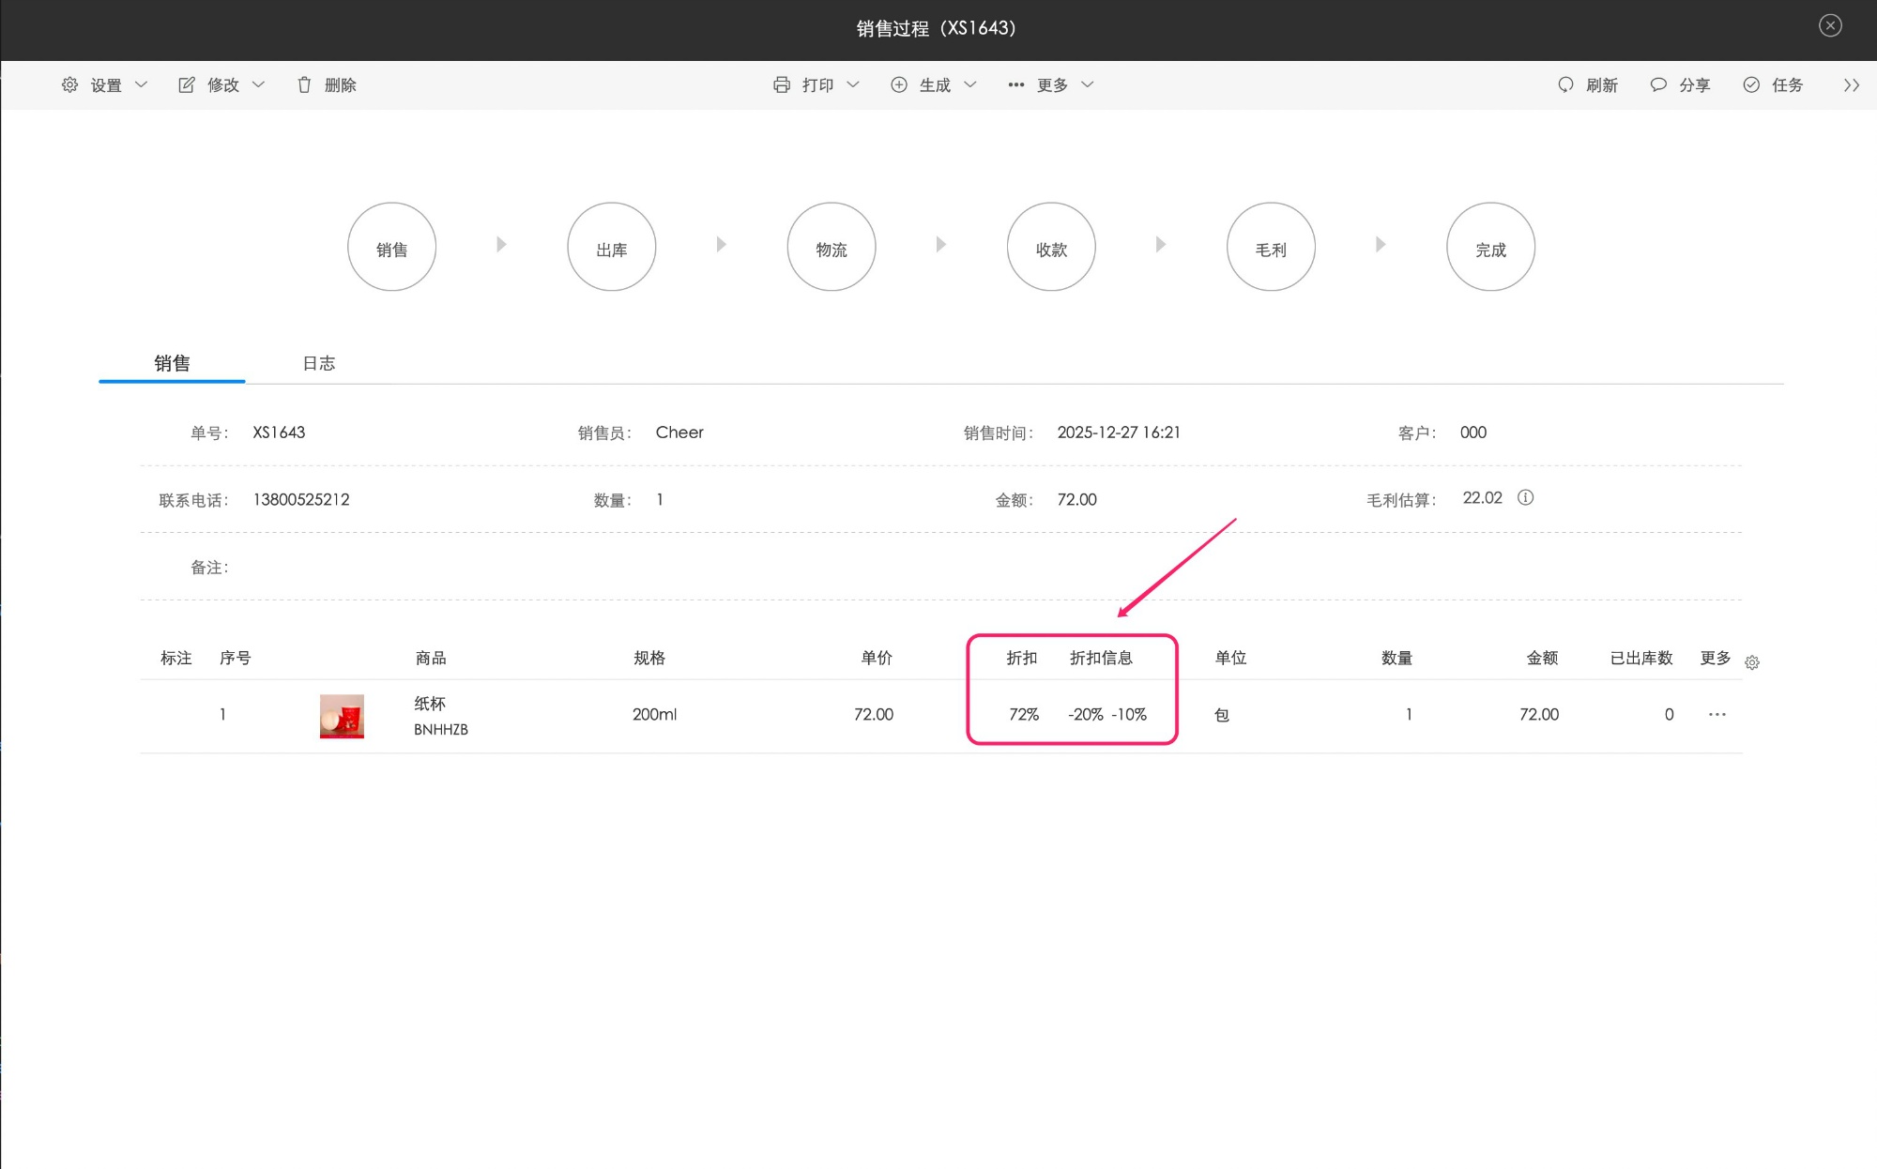Click the 毛利 process step circle

coord(1271,248)
